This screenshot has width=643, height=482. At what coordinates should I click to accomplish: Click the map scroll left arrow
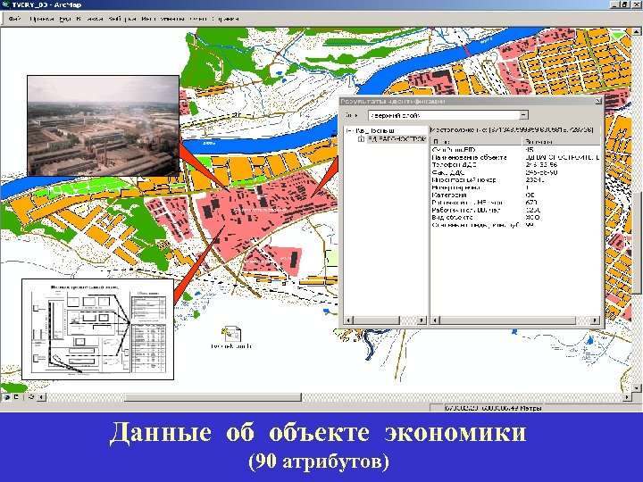click(41, 397)
